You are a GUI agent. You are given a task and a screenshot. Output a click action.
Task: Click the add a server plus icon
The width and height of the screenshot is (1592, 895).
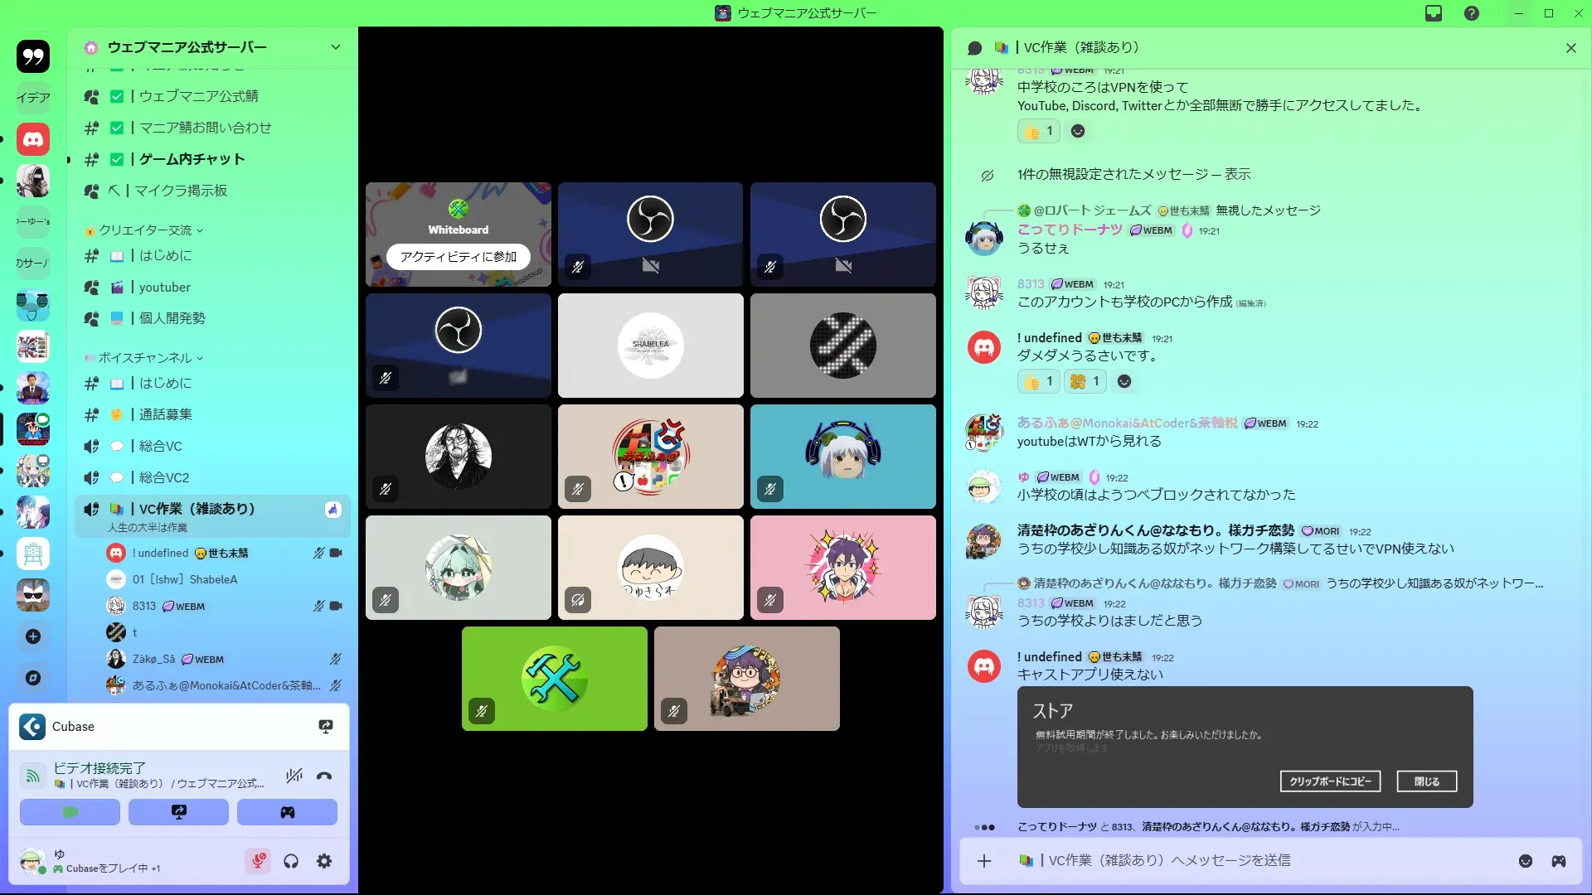pos(33,636)
